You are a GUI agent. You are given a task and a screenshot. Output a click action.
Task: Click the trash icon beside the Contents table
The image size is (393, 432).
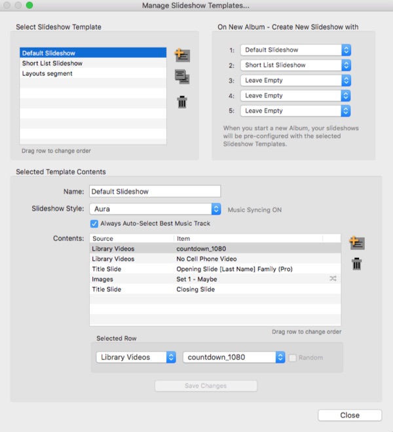tap(357, 264)
